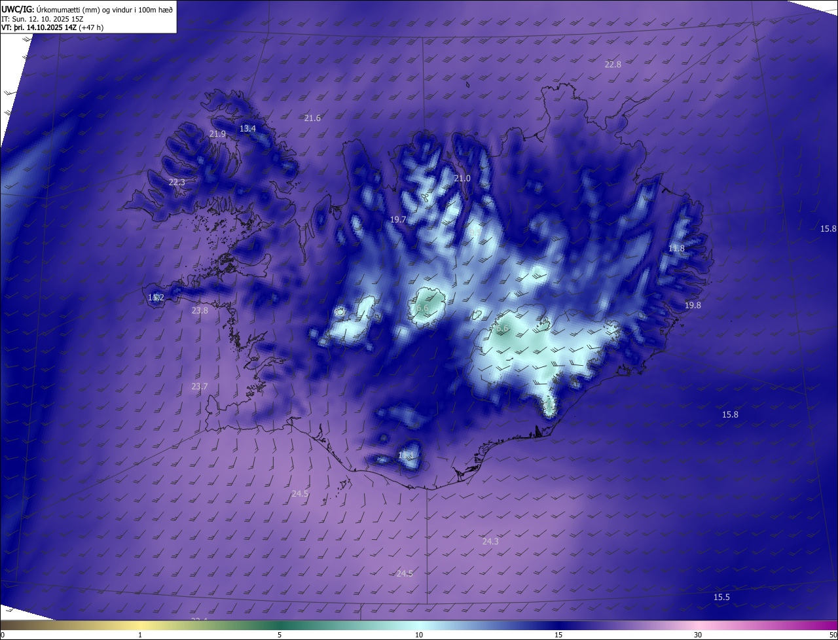Click the '5' tick on the color scale
Screen dimensions: 838x640
point(280,635)
